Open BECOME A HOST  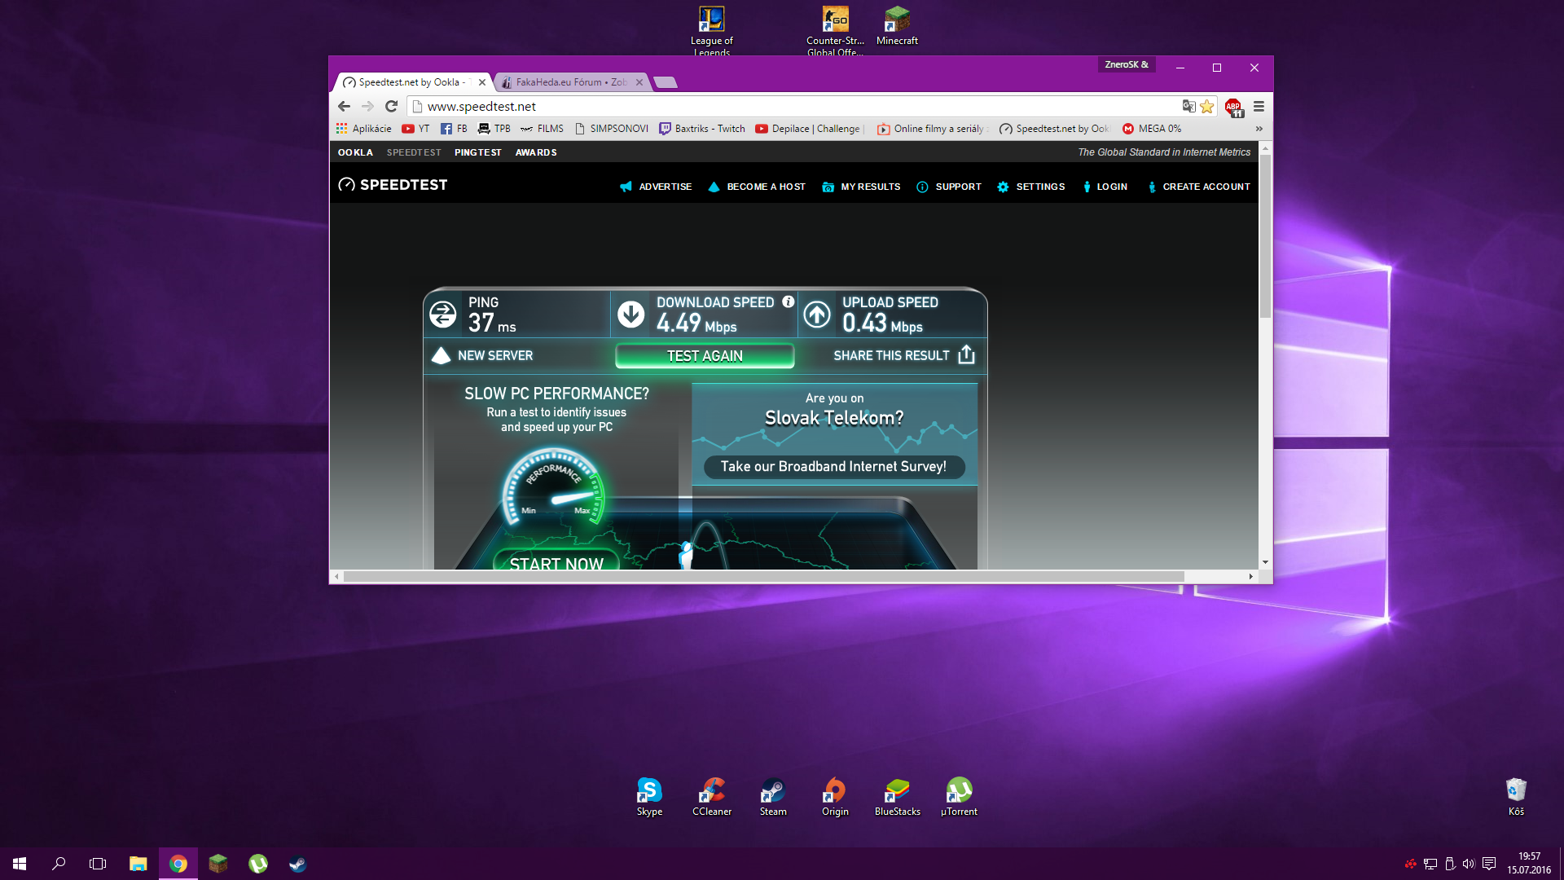coord(757,187)
